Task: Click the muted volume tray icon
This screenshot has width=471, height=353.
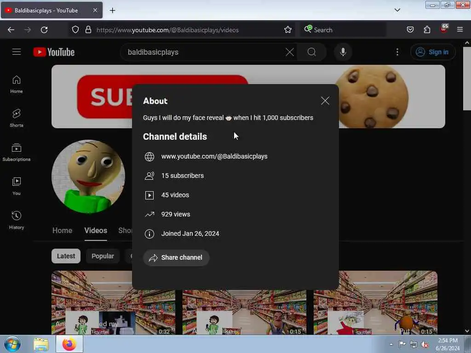Action: [x=425, y=344]
